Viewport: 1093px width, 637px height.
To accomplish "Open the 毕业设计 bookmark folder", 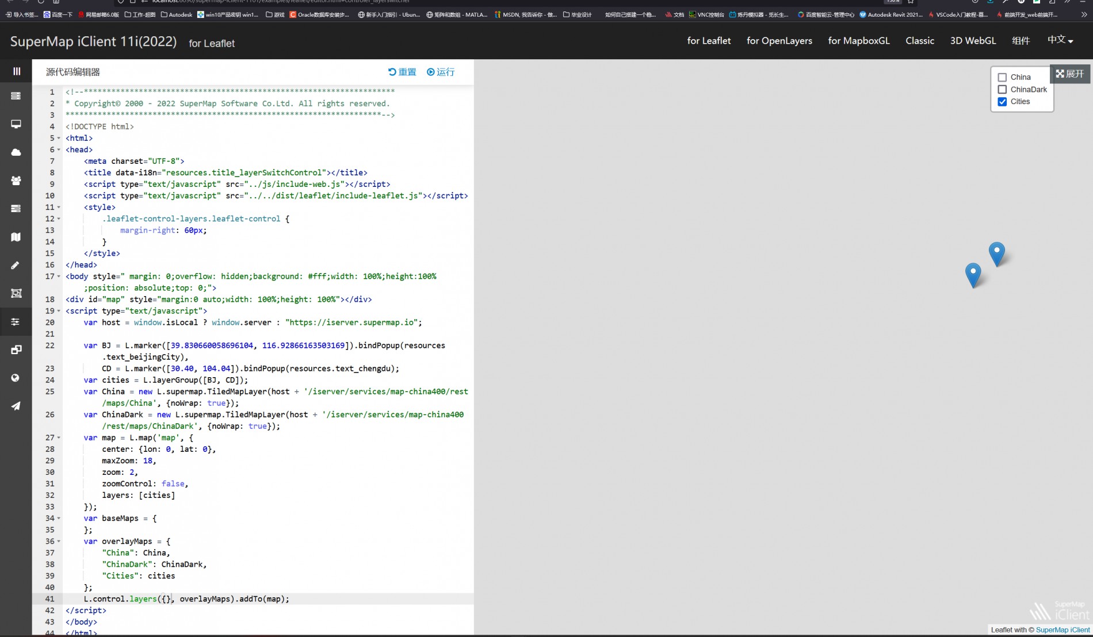I will 577,14.
